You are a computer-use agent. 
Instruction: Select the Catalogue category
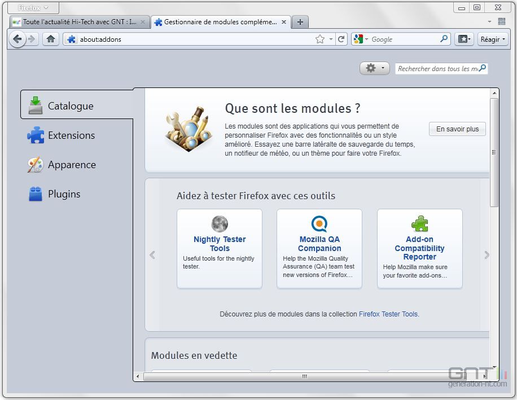[x=77, y=106]
